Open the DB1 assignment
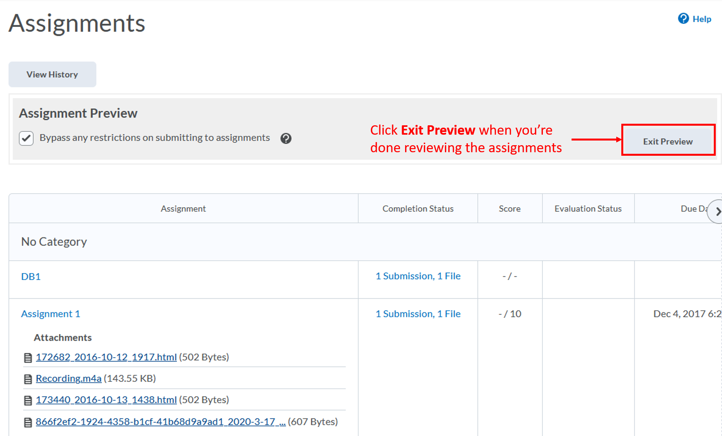The height and width of the screenshot is (436, 722). pos(30,276)
